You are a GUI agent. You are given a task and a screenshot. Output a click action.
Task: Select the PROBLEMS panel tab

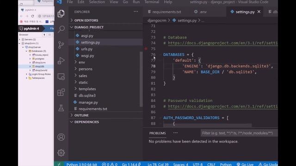click(157, 133)
